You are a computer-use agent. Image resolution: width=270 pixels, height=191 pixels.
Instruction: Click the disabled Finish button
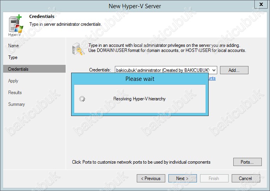pos(214,179)
